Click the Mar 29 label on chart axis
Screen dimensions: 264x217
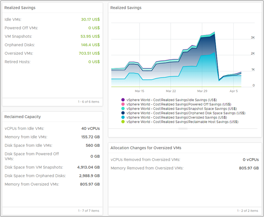click(202, 91)
